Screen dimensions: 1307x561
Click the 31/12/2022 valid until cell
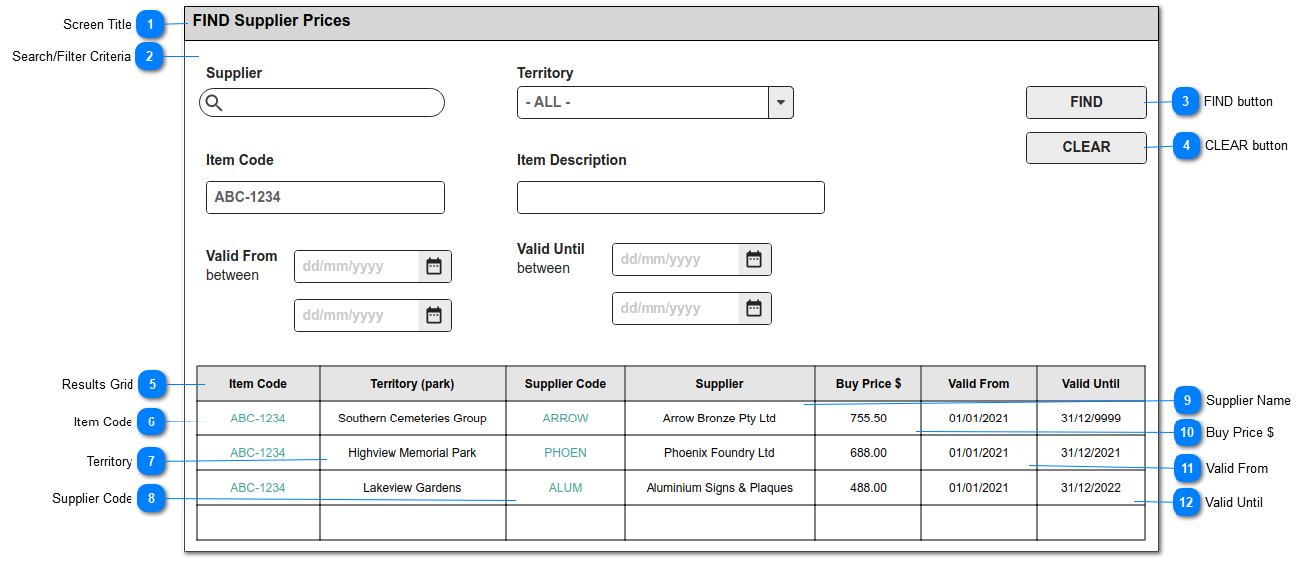click(x=1091, y=488)
